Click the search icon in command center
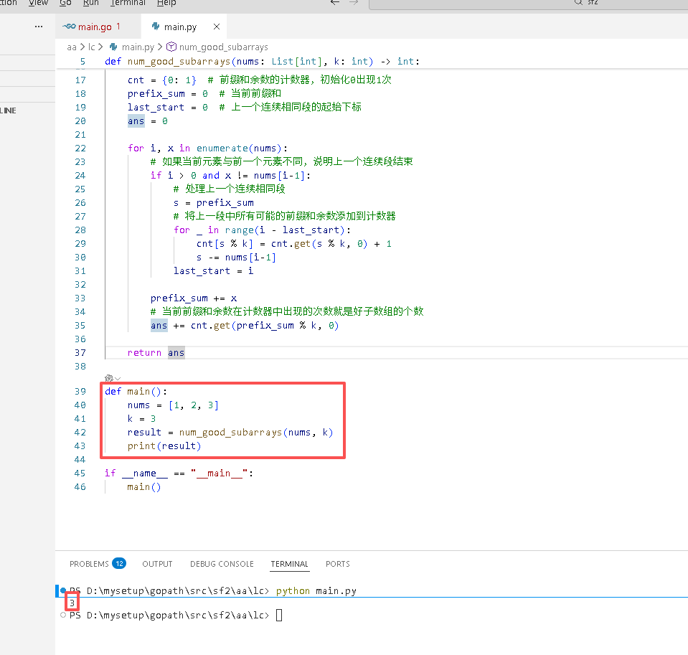The height and width of the screenshot is (655, 688). (578, 3)
